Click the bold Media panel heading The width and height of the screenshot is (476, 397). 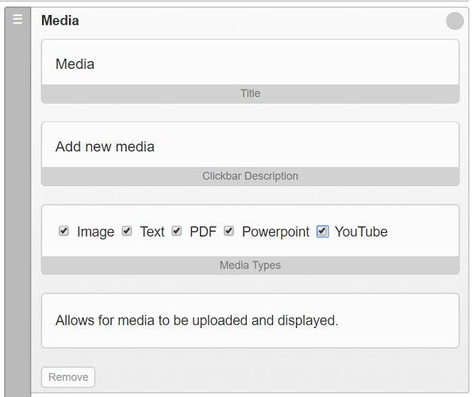pos(60,21)
